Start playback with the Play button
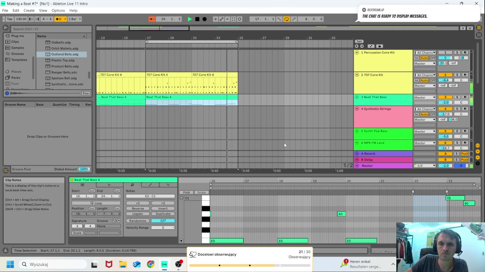 tap(190, 19)
